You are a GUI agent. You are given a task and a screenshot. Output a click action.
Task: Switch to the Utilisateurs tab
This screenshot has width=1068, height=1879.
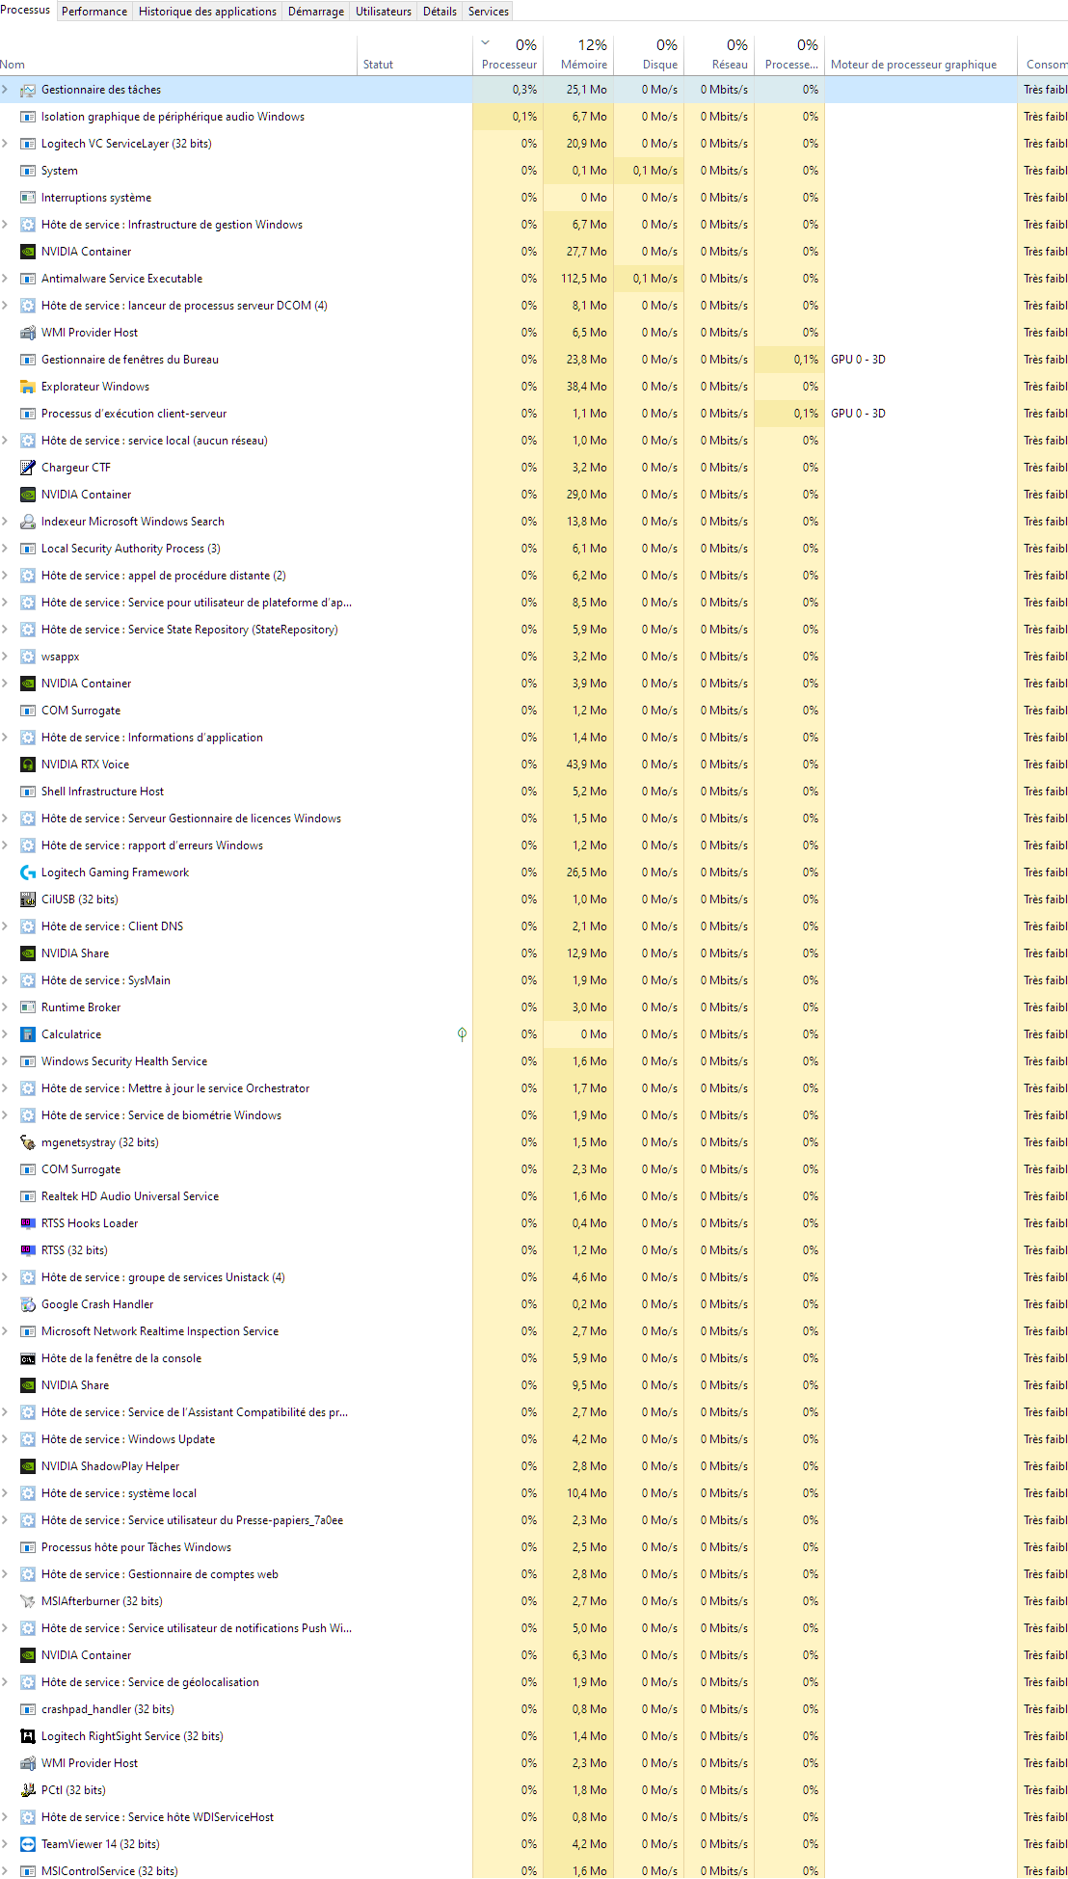pyautogui.click(x=383, y=12)
